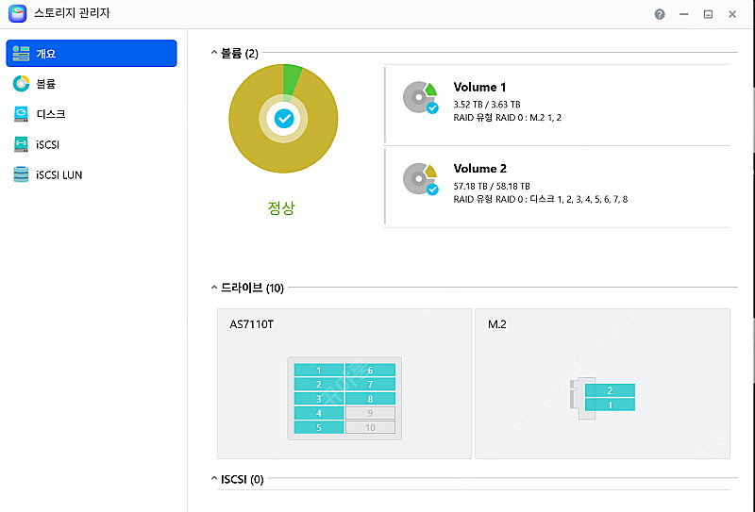Select drive bay 7 in AS7110T
The height and width of the screenshot is (512, 755).
(x=370, y=384)
